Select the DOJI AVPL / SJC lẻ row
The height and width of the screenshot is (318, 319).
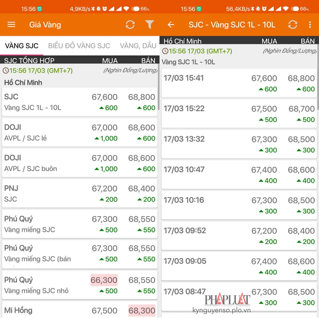click(x=80, y=132)
